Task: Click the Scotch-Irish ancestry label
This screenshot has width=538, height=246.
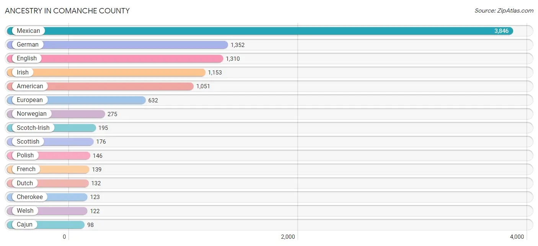Action: point(33,128)
